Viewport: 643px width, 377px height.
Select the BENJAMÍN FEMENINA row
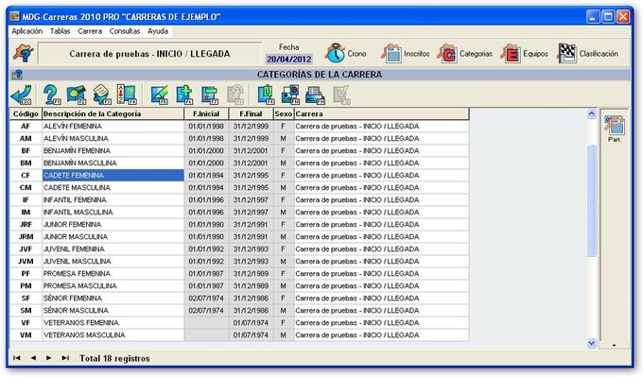(239, 151)
